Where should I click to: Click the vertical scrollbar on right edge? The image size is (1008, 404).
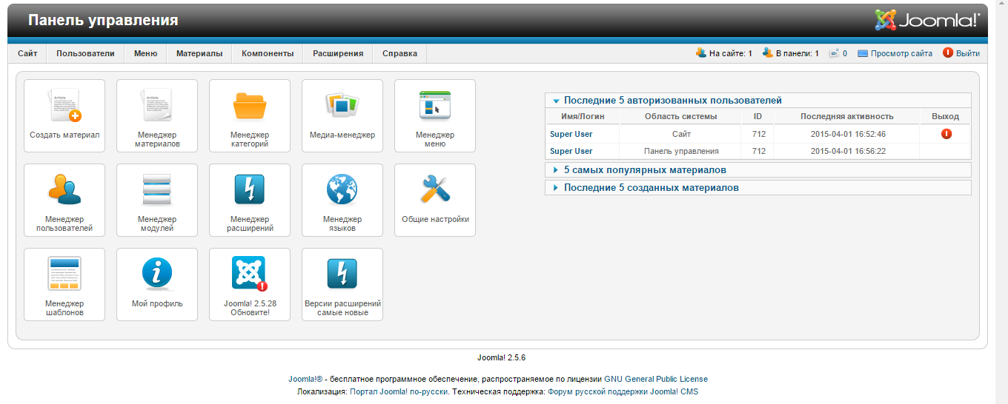click(1001, 202)
